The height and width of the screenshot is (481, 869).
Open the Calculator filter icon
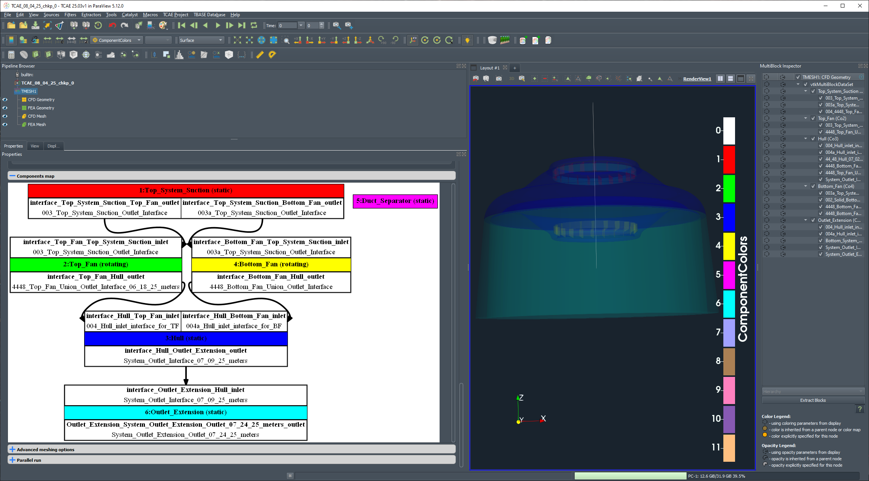11,55
